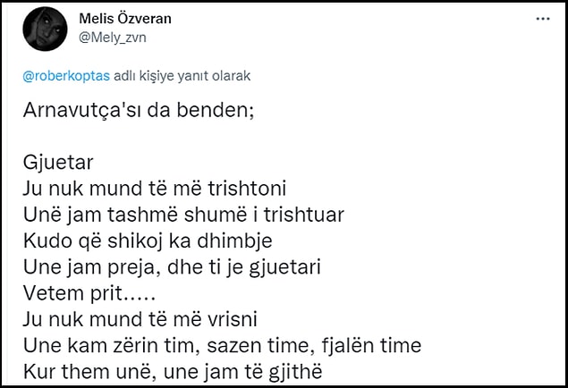Image resolution: width=568 pixels, height=388 pixels.
Task: Click the line 'Kudo që shikoj ka dhimbje'
Action: point(148,241)
